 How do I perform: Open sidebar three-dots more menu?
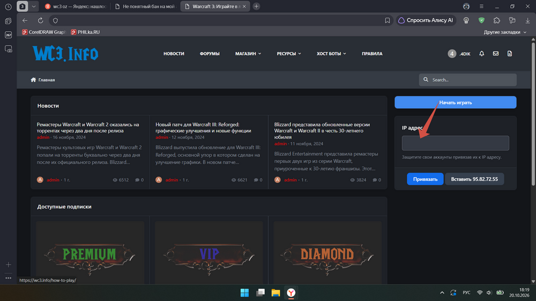[8, 278]
